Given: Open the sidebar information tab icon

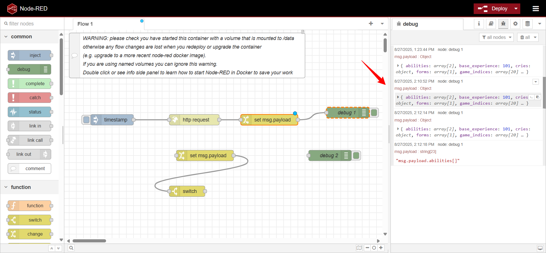Looking at the screenshot, I should [479, 24].
